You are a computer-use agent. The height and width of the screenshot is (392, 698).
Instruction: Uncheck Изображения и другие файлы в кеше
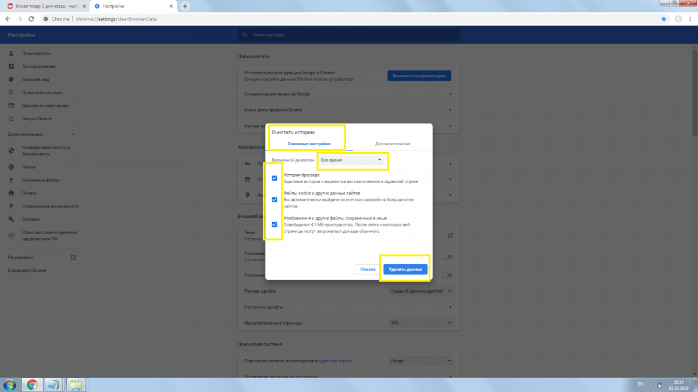[275, 225]
